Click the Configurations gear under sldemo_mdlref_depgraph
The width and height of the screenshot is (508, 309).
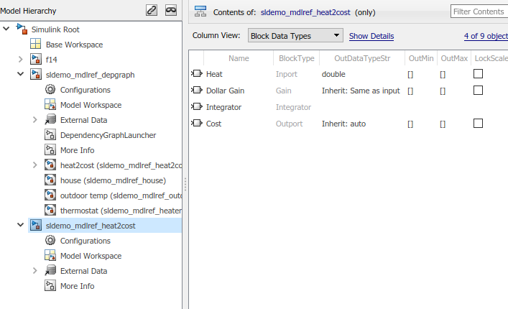(50, 89)
